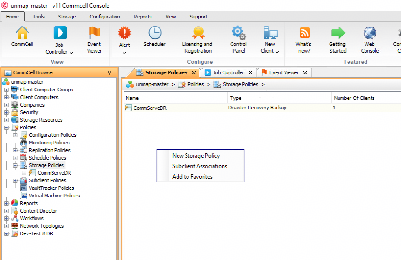Image resolution: width=401 pixels, height=260 pixels.
Task: Sort by the Name column header
Action: (x=176, y=98)
